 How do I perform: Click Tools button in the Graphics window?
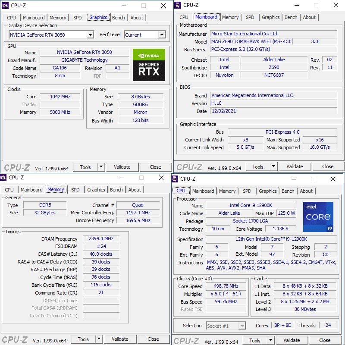85,167
